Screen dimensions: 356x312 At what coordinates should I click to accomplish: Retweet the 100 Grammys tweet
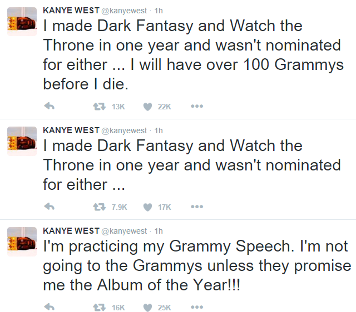click(98, 107)
